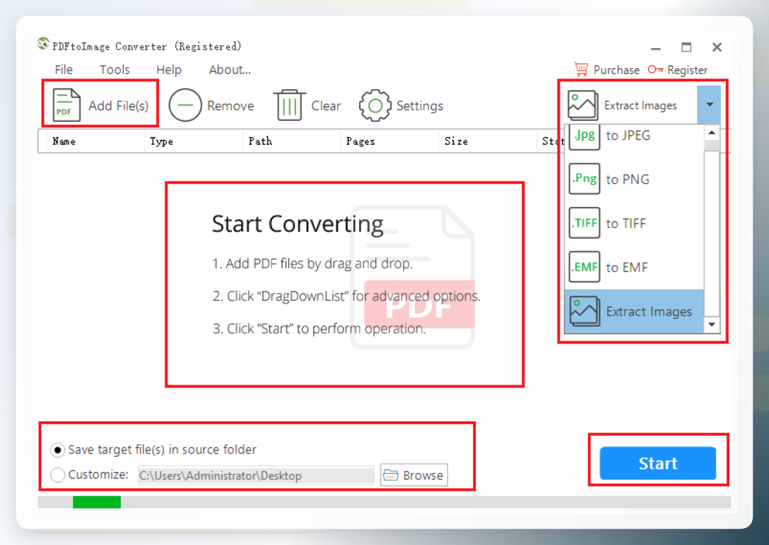Enable Save target file(s) in source folder

[57, 450]
